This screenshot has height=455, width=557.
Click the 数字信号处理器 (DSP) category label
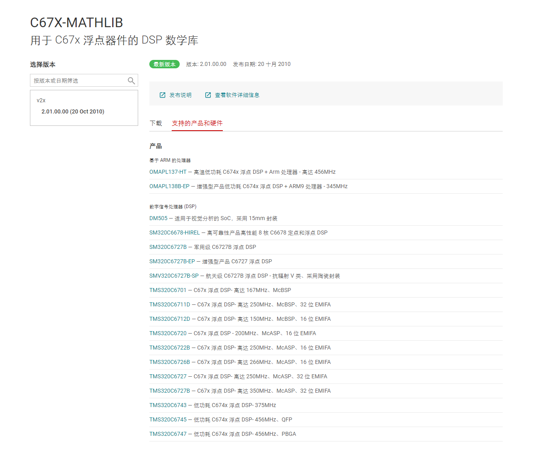tap(173, 207)
